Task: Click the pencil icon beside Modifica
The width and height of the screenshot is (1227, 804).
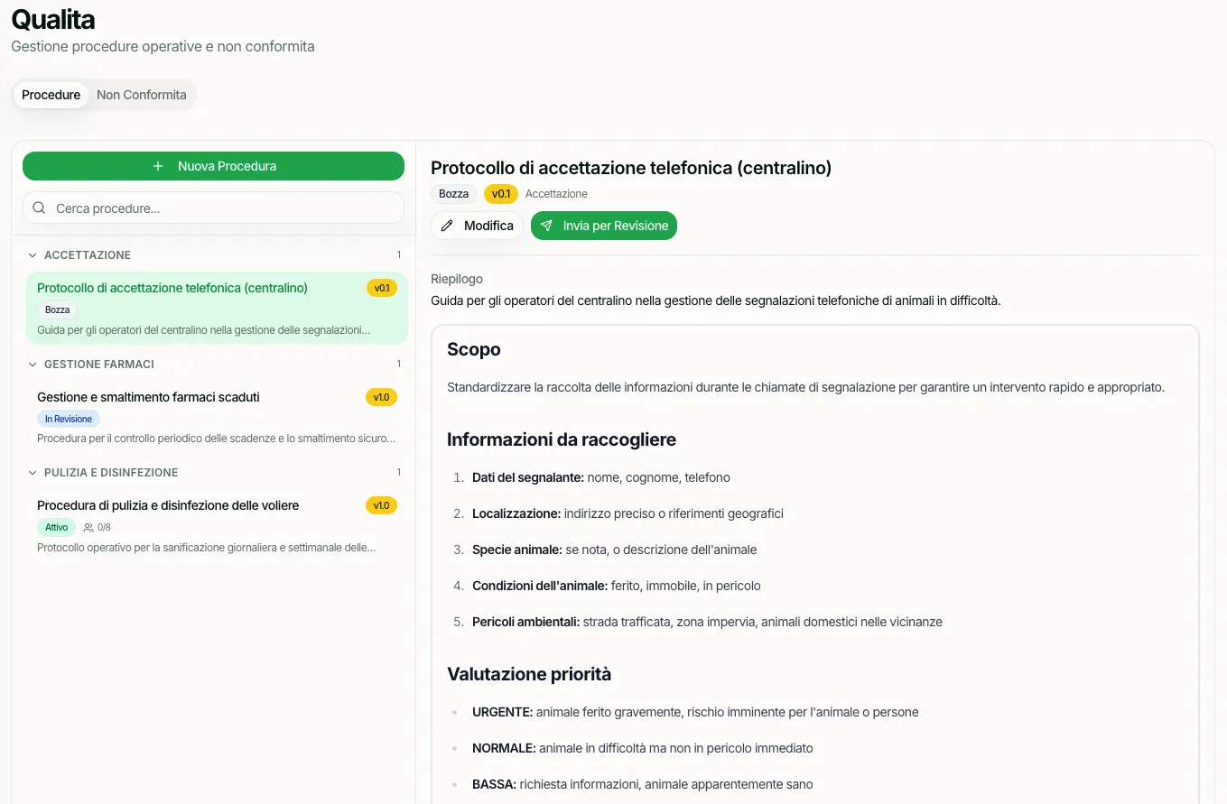Action: click(x=447, y=226)
